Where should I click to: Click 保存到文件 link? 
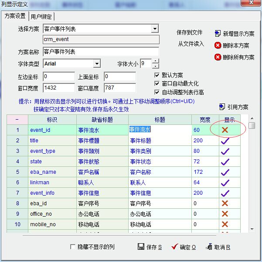coord(190,33)
